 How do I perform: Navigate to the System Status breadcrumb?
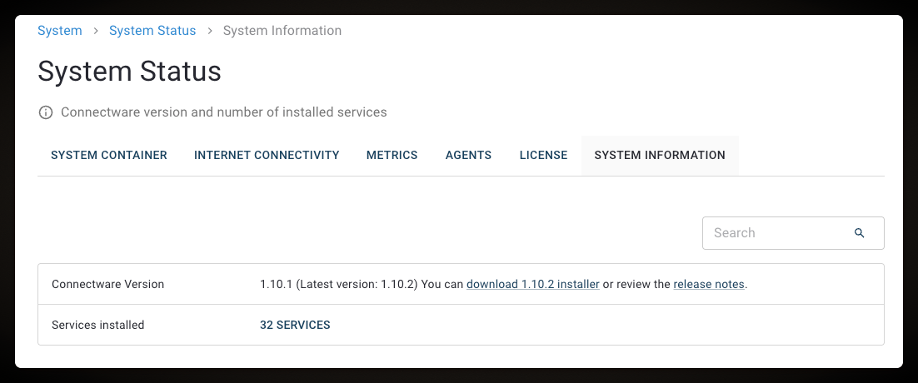pyautogui.click(x=152, y=31)
